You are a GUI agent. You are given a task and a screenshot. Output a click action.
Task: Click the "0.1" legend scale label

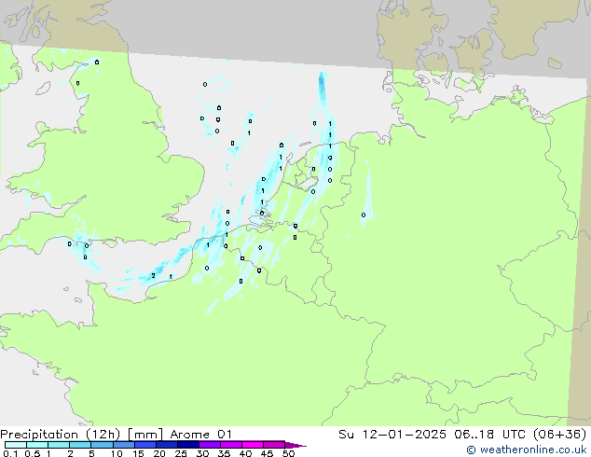10,453
